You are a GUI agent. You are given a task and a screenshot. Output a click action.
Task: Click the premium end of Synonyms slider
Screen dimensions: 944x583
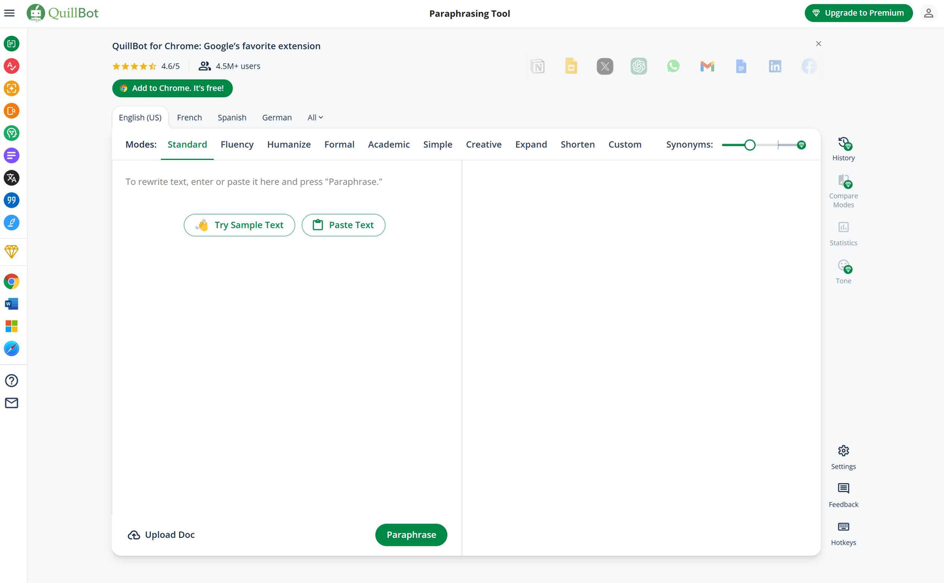802,145
